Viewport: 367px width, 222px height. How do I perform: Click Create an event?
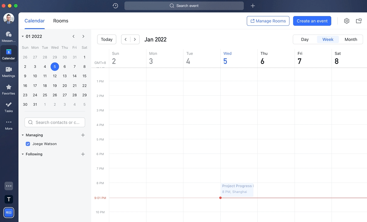312,21
